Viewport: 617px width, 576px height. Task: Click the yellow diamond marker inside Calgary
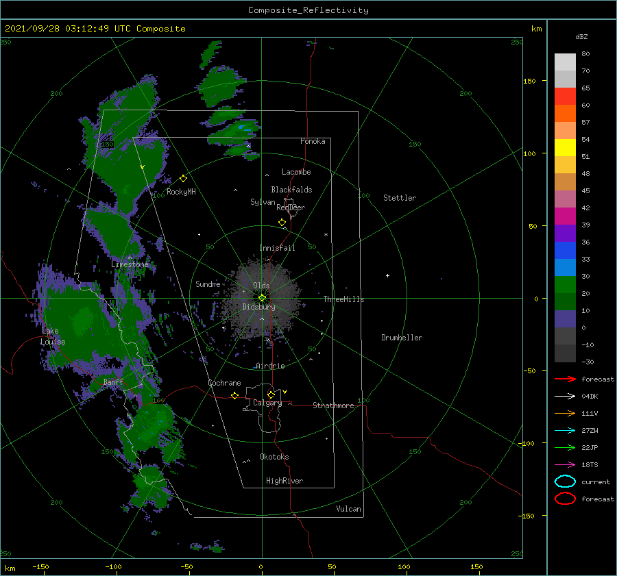(271, 395)
